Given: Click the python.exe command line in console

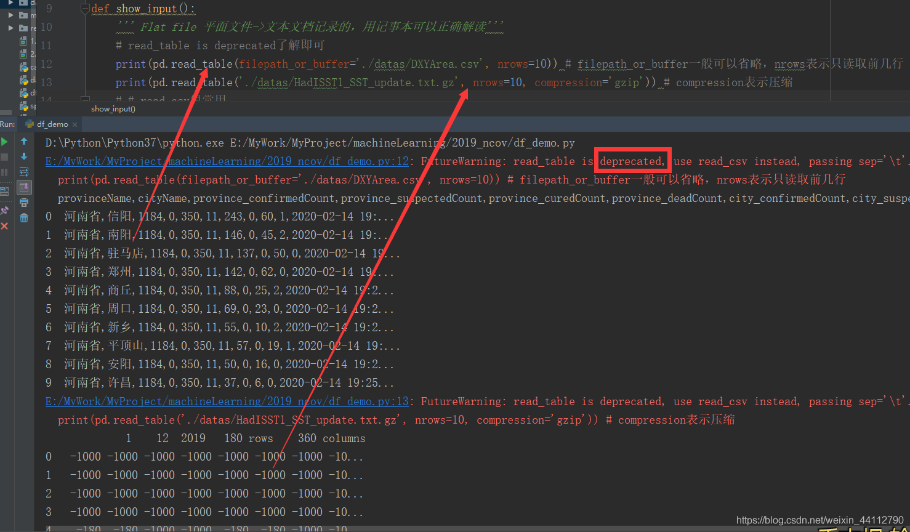Looking at the screenshot, I should coord(310,143).
